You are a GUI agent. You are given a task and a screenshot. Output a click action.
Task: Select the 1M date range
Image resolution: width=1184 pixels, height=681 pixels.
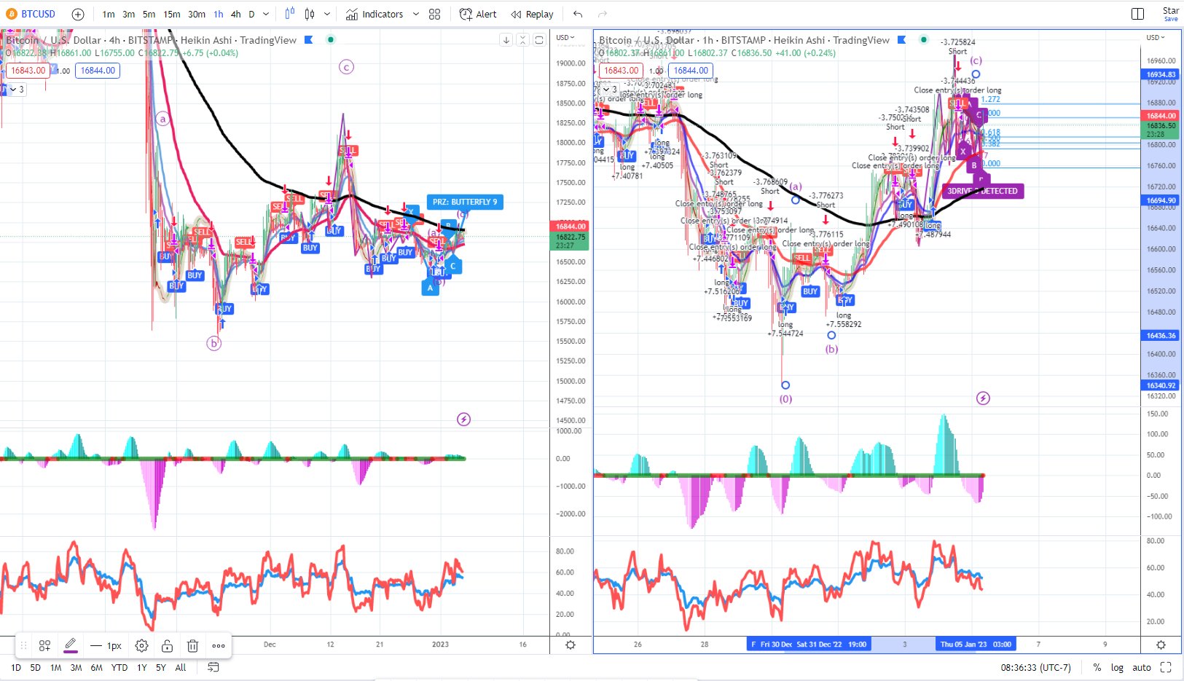[55, 667]
